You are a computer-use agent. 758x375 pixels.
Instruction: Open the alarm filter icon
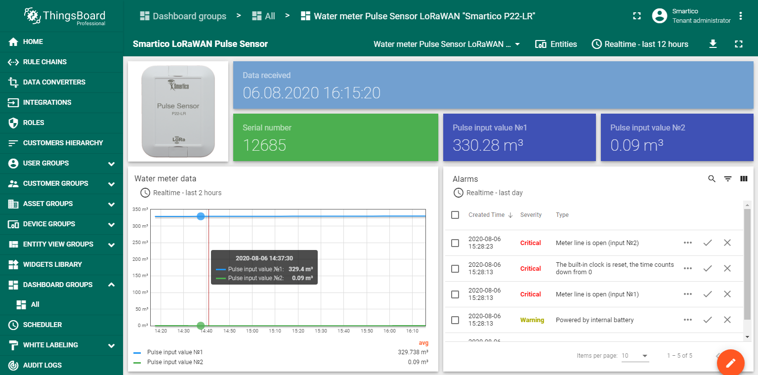coord(728,179)
